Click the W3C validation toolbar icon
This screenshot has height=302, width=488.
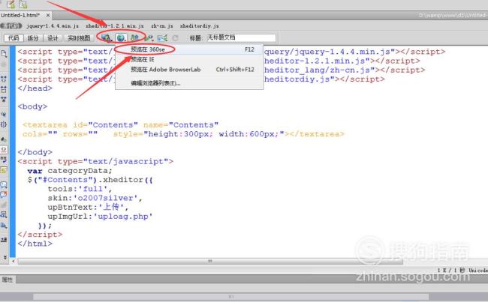tap(149, 38)
